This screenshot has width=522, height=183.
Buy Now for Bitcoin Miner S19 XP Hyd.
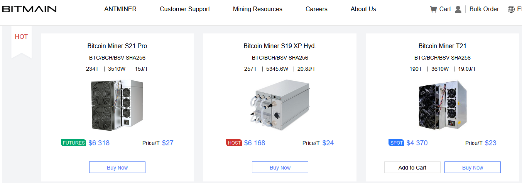(280, 167)
